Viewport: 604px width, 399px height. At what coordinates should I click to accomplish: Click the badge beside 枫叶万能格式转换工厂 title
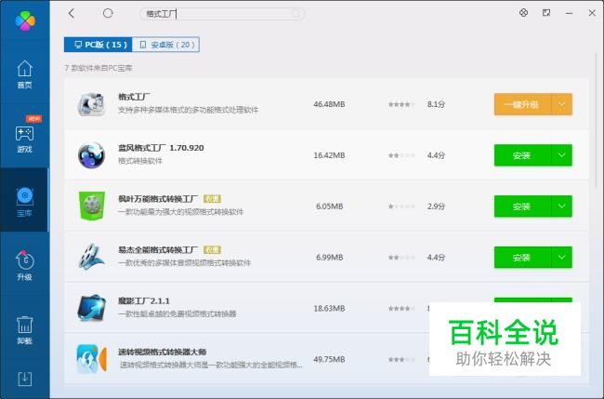(x=212, y=199)
